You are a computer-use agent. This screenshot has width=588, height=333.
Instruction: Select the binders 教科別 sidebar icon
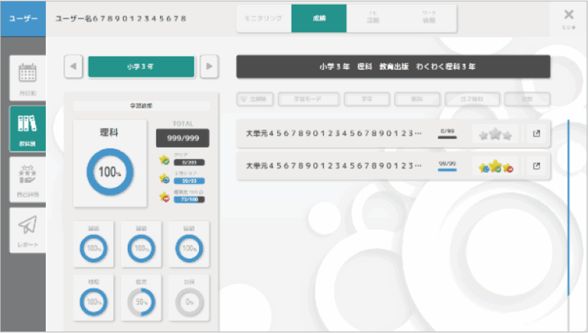tap(28, 129)
